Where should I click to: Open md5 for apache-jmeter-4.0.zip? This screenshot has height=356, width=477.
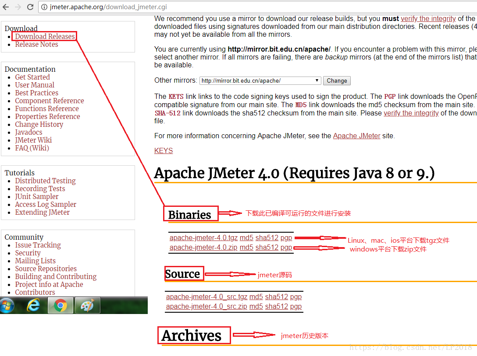point(246,248)
